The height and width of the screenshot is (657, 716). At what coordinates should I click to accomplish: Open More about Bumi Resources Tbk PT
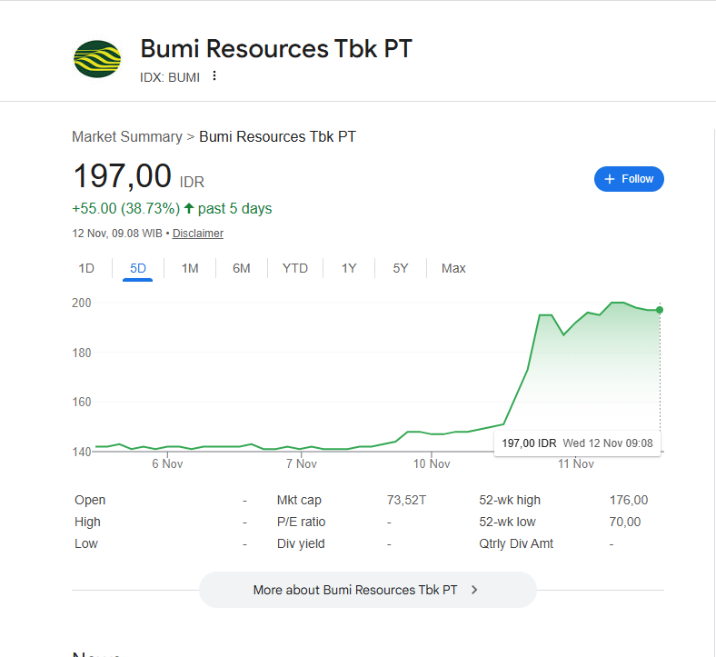coord(368,590)
